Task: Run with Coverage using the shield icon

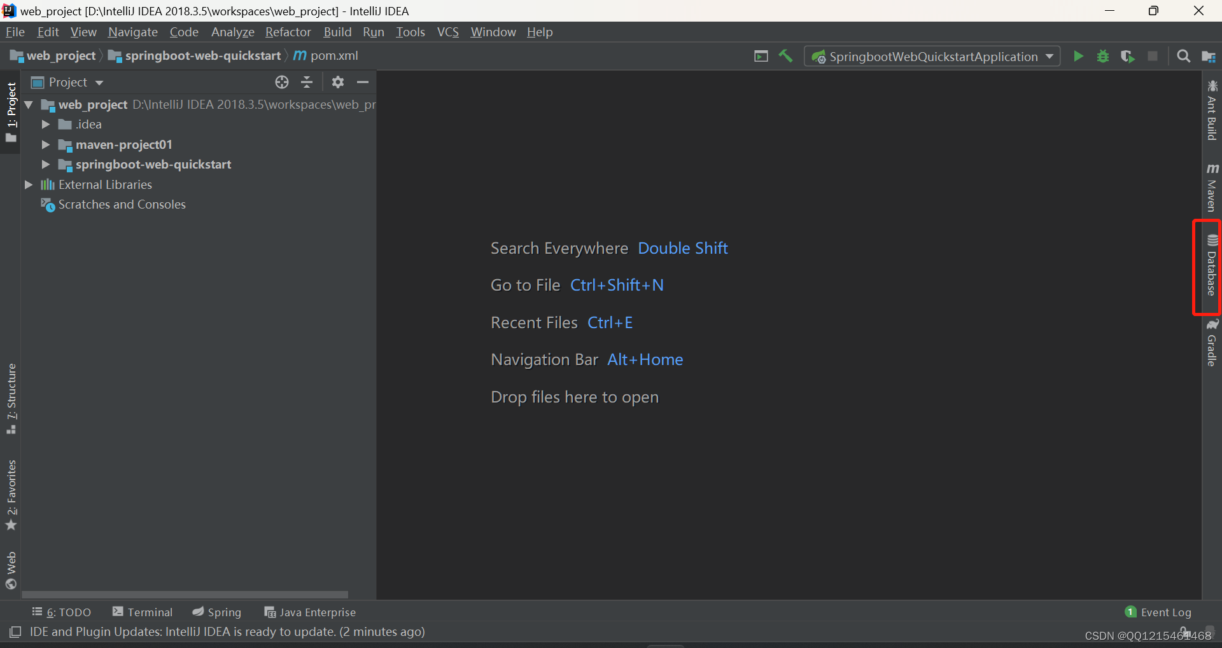Action: (x=1127, y=57)
